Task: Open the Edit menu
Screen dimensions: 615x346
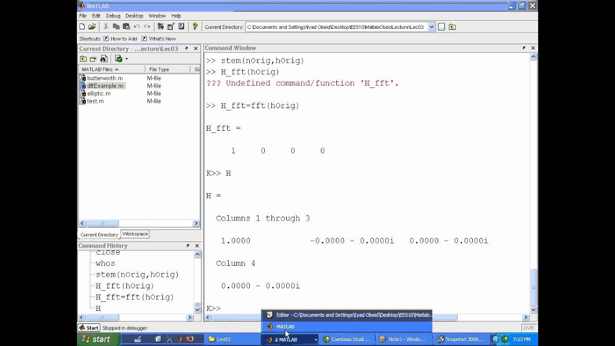Action: click(97, 16)
